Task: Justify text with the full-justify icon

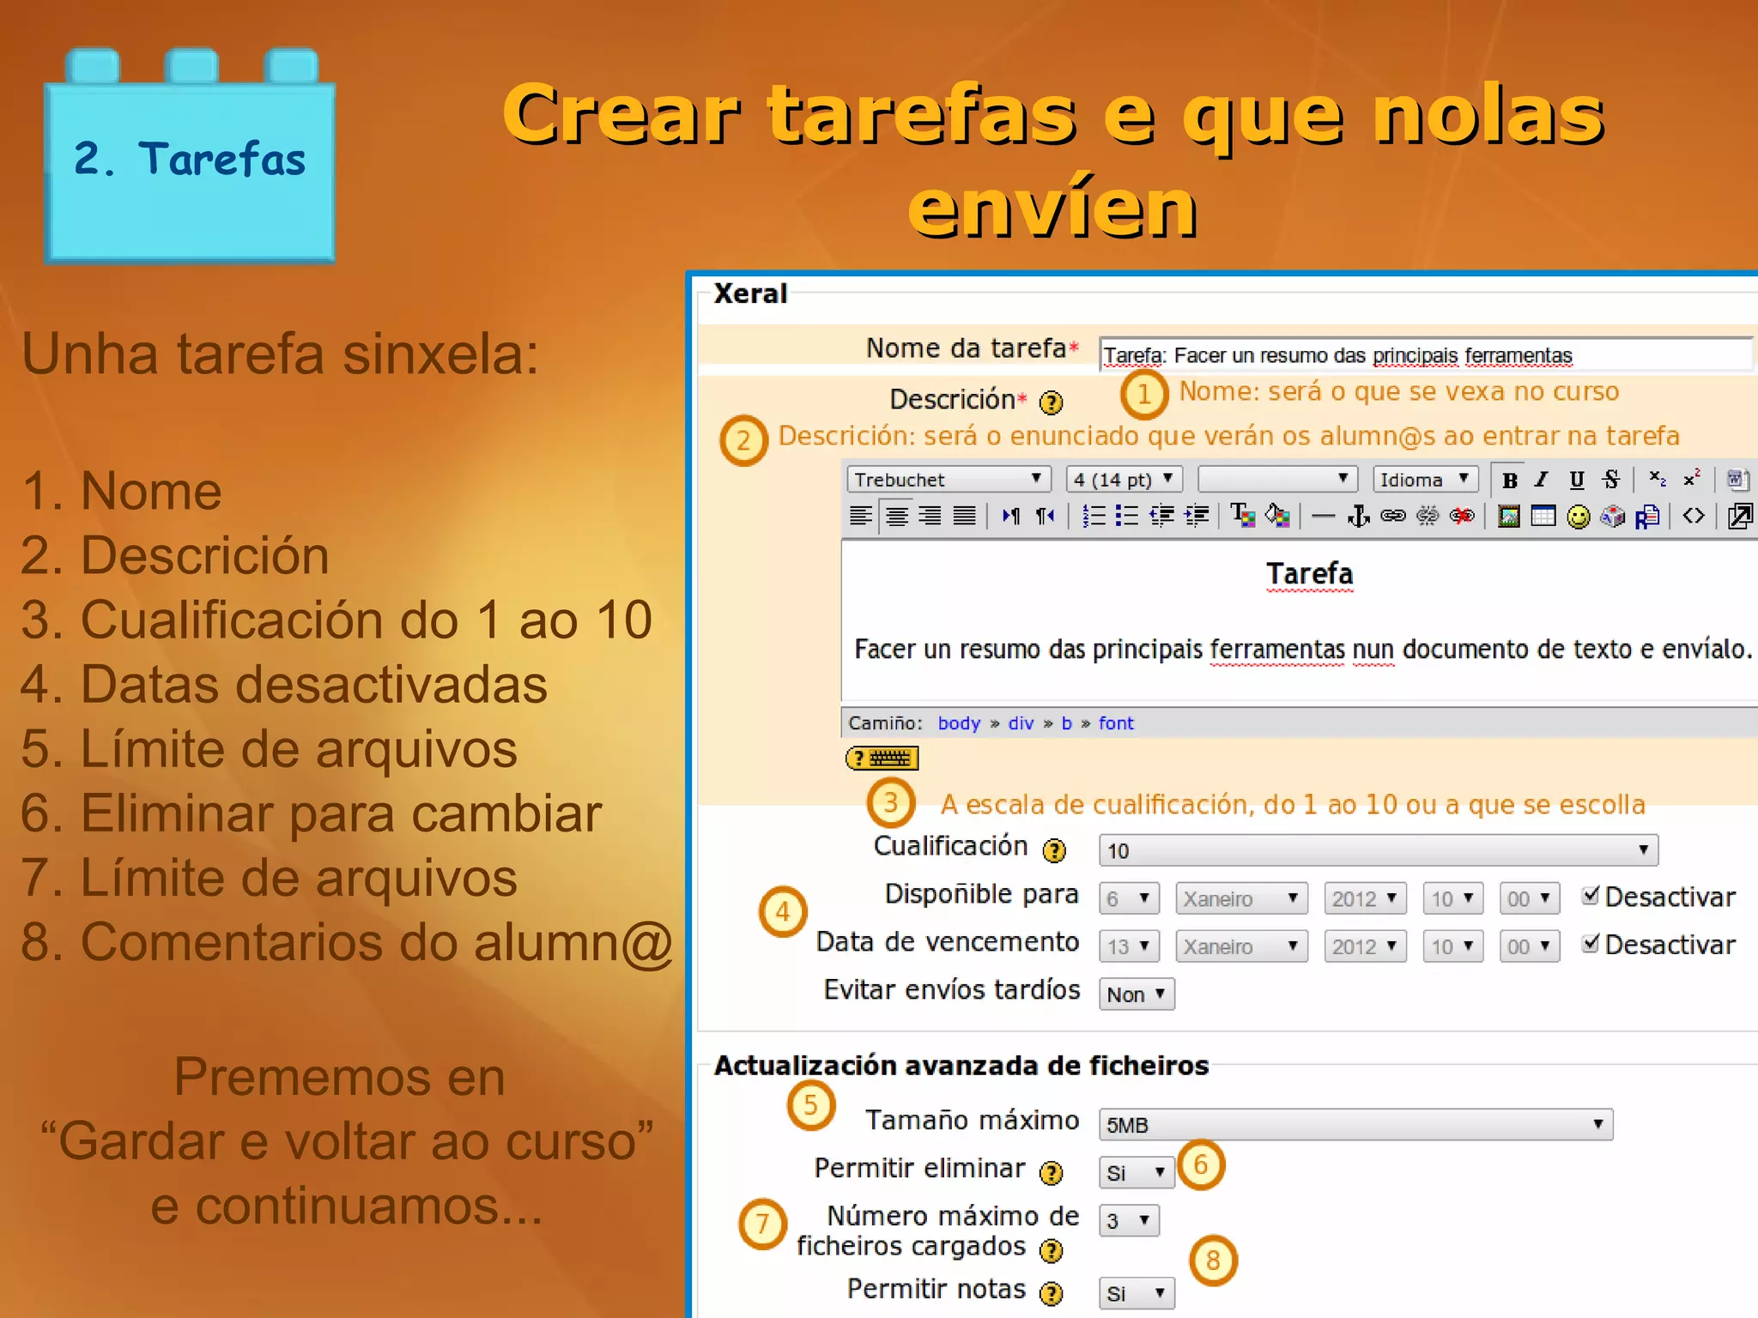Action: click(964, 516)
